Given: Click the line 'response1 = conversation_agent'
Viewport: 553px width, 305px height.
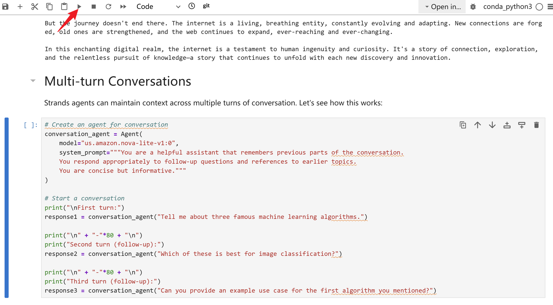Looking at the screenshot, I should click(206, 217).
